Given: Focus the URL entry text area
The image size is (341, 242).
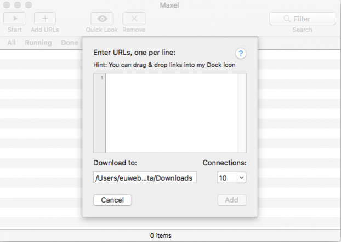Looking at the screenshot, I should click(x=172, y=113).
